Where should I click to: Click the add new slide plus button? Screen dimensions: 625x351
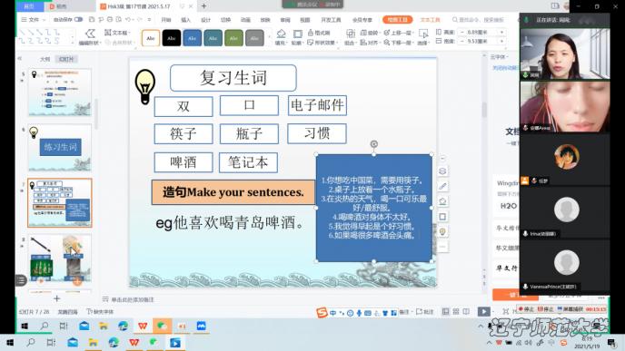[56, 298]
